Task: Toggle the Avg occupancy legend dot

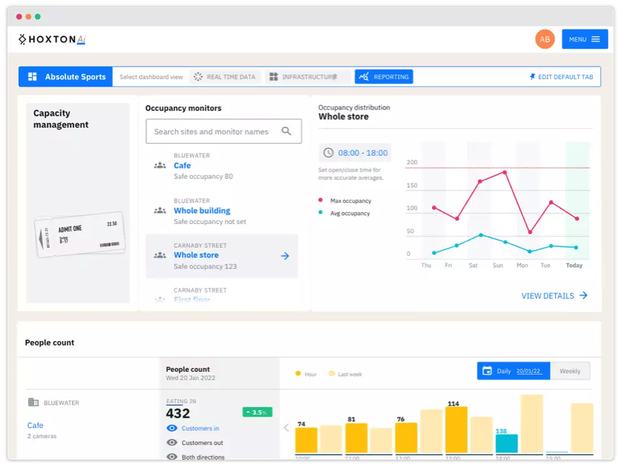Action: coord(321,213)
